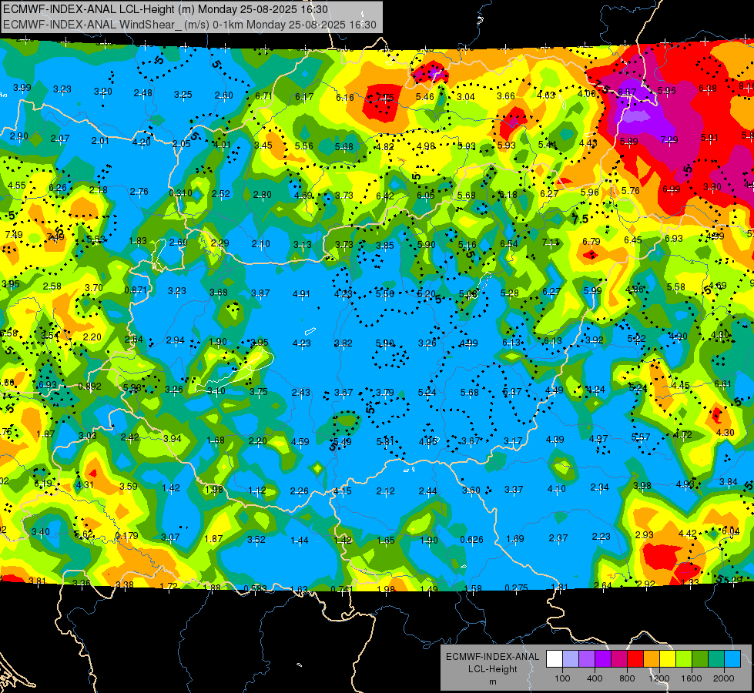The height and width of the screenshot is (693, 754).
Task: Click the legend tick label 400
Action: click(x=595, y=678)
